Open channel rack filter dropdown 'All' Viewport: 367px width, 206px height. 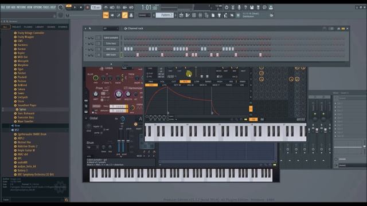tap(111, 29)
